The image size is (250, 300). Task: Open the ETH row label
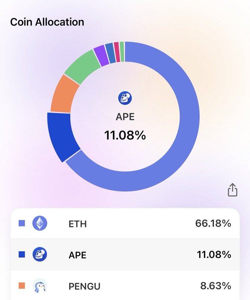[78, 224]
